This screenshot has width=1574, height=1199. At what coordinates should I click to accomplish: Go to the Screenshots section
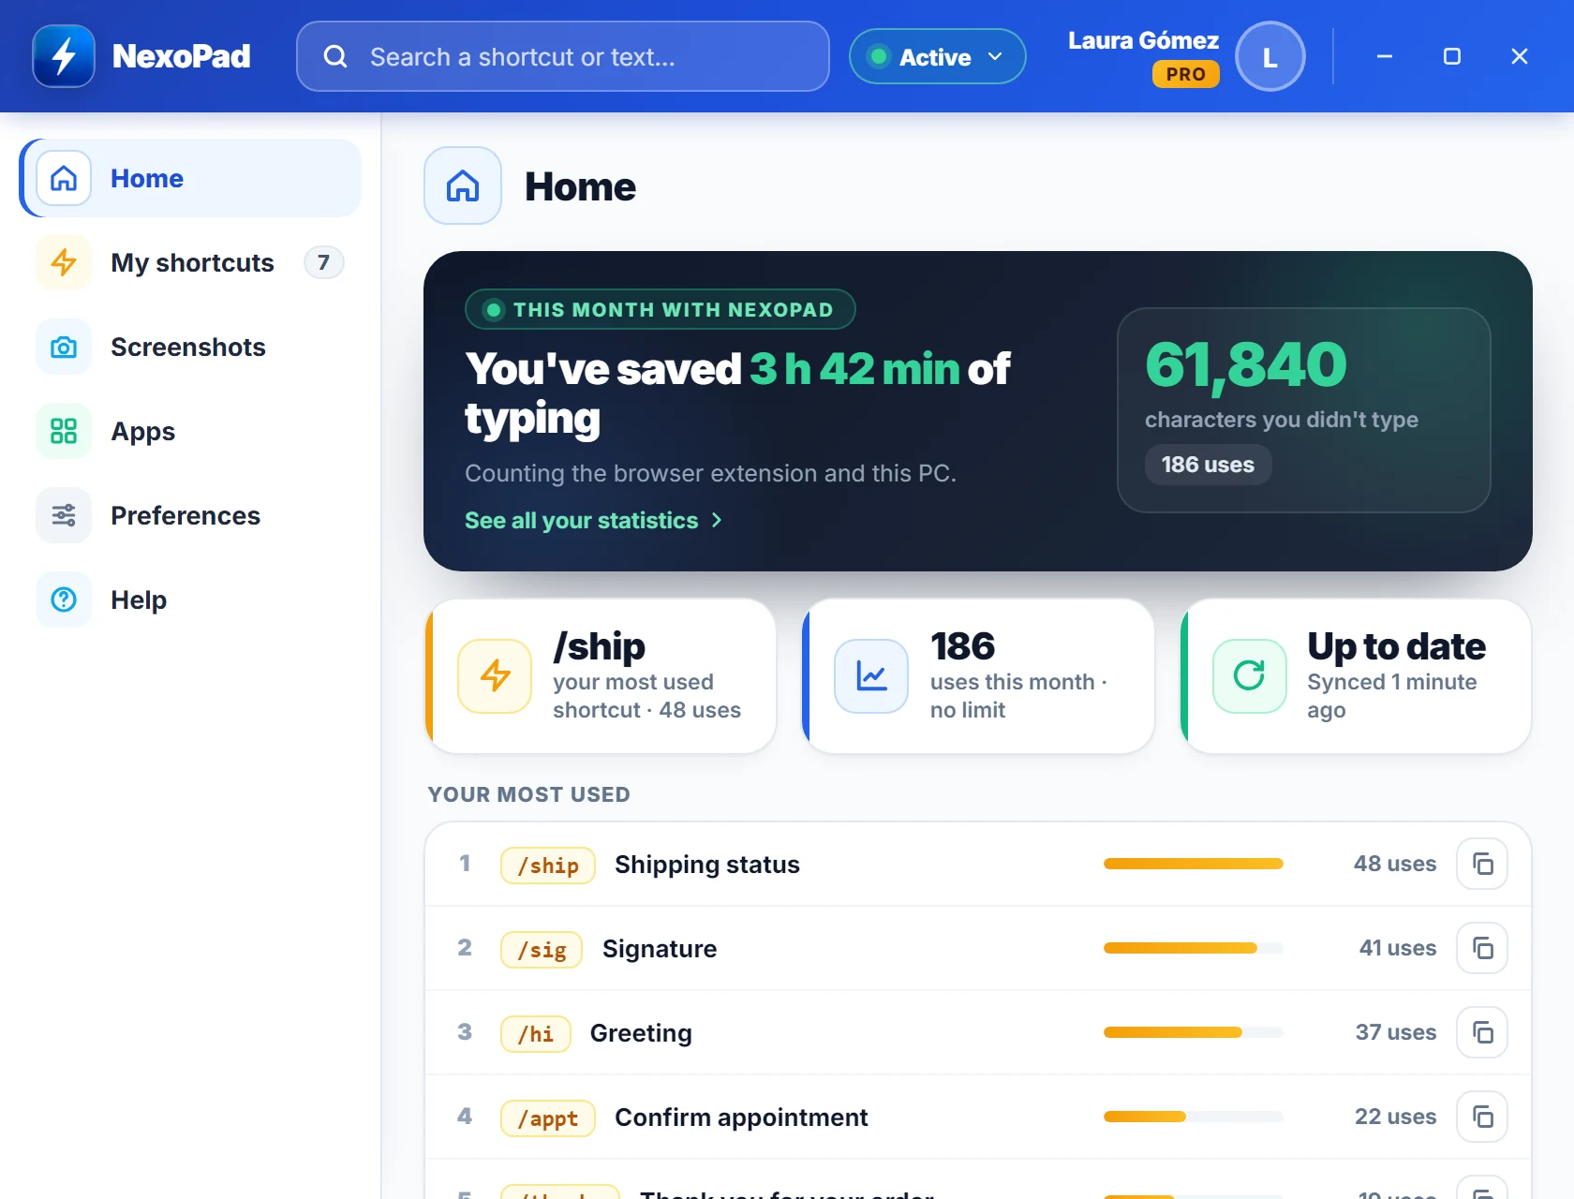tap(191, 347)
